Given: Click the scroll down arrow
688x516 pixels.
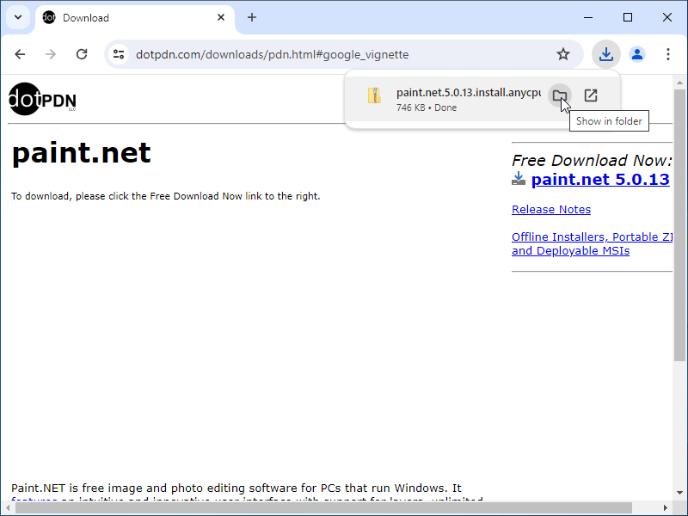Looking at the screenshot, I should [679, 493].
